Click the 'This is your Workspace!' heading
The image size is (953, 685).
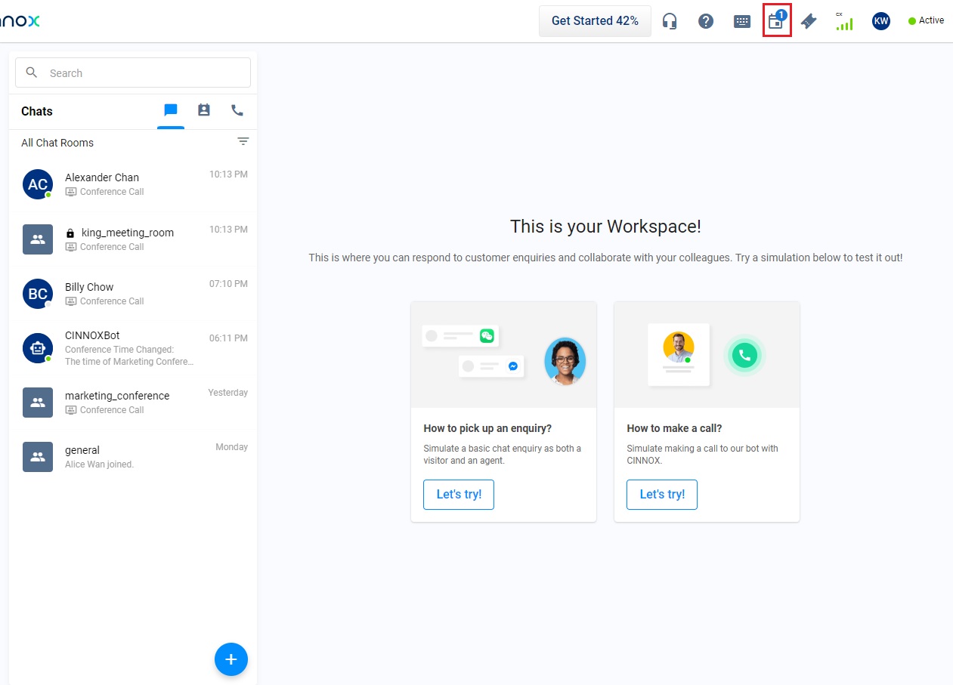605,227
